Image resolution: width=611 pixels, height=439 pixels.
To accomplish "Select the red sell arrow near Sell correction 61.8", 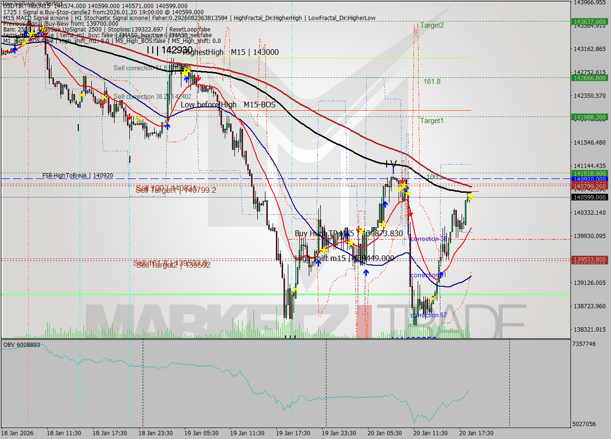I will tap(199, 79).
